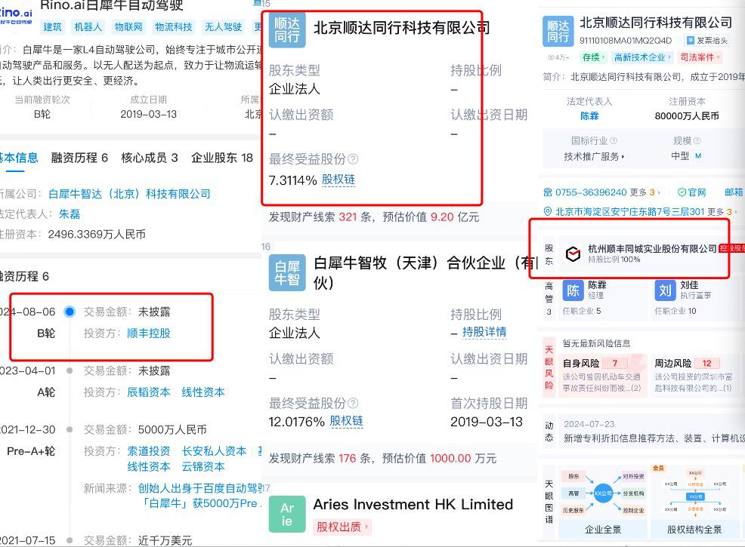Click legal representative 朱磊 link
The width and height of the screenshot is (745, 547).
coord(69,214)
